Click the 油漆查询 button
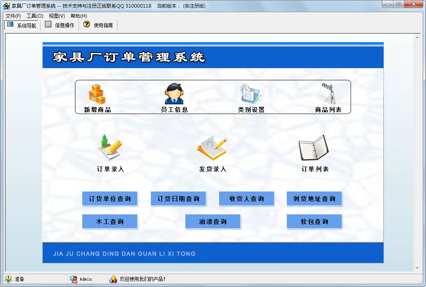 click(x=213, y=222)
